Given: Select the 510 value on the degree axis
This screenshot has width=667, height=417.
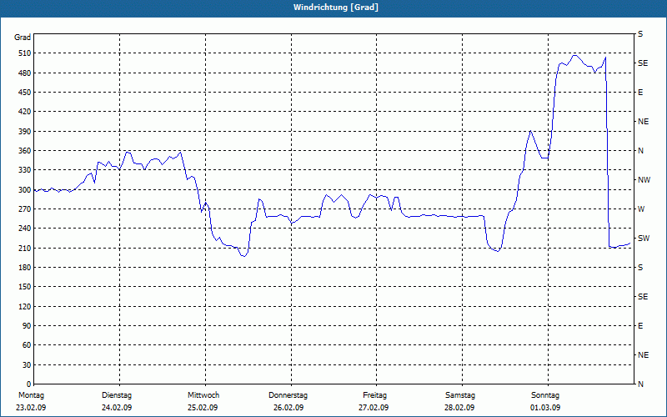Looking at the screenshot, I should coord(25,53).
